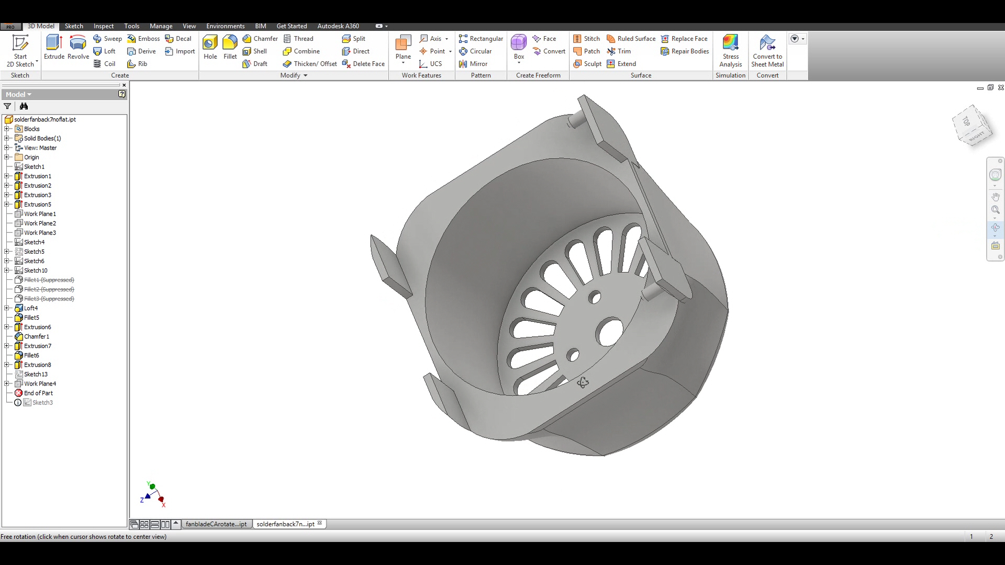1005x565 pixels.
Task: Open the Environments ribbon tab
Action: coord(225,26)
